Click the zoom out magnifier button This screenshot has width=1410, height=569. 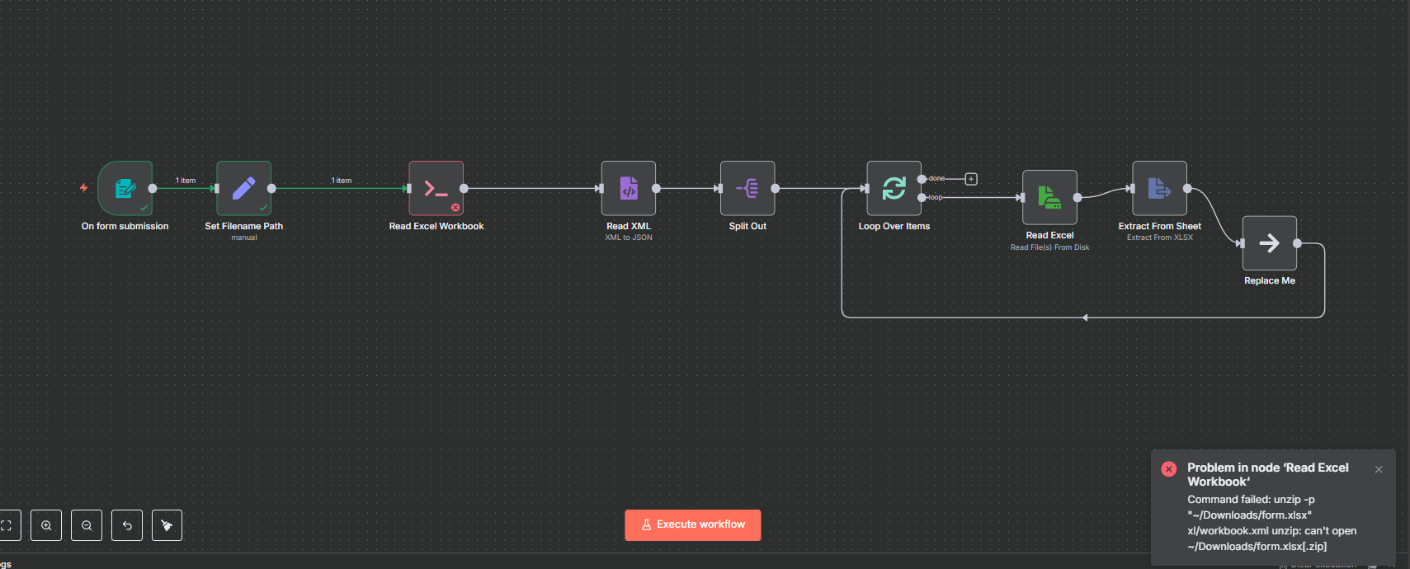(87, 525)
